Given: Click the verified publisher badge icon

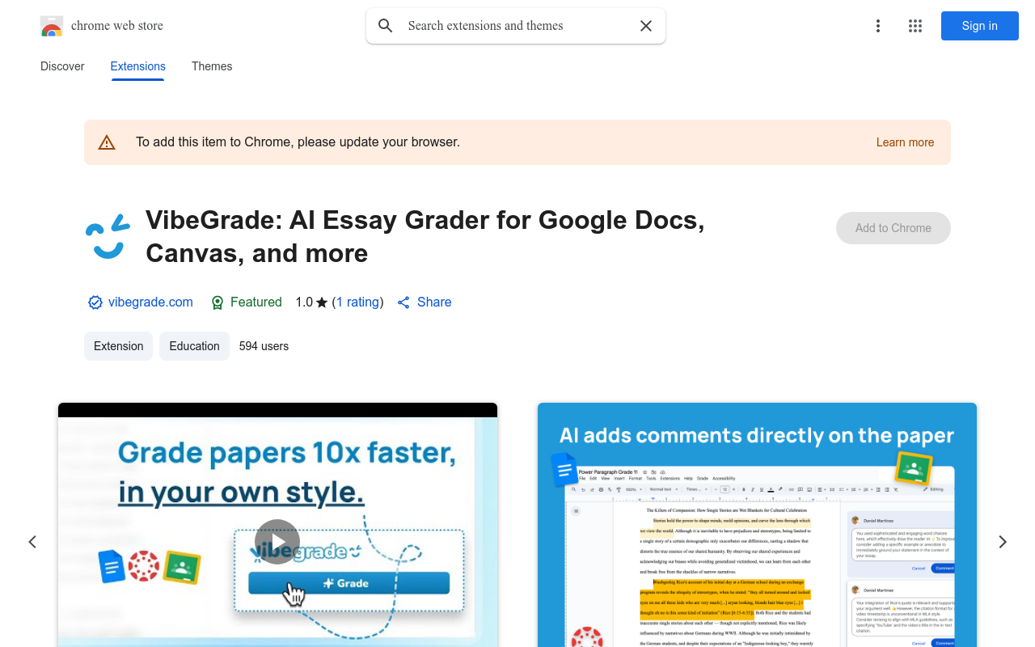Looking at the screenshot, I should click(95, 302).
